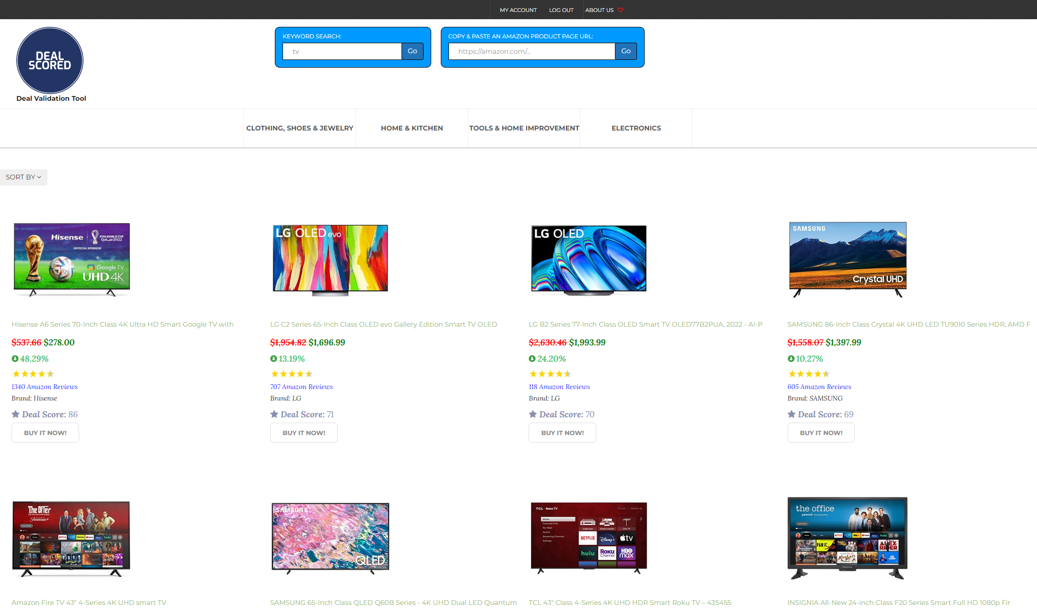Click Buy It Now for Hisense TV
The height and width of the screenshot is (615, 1037).
click(x=45, y=433)
